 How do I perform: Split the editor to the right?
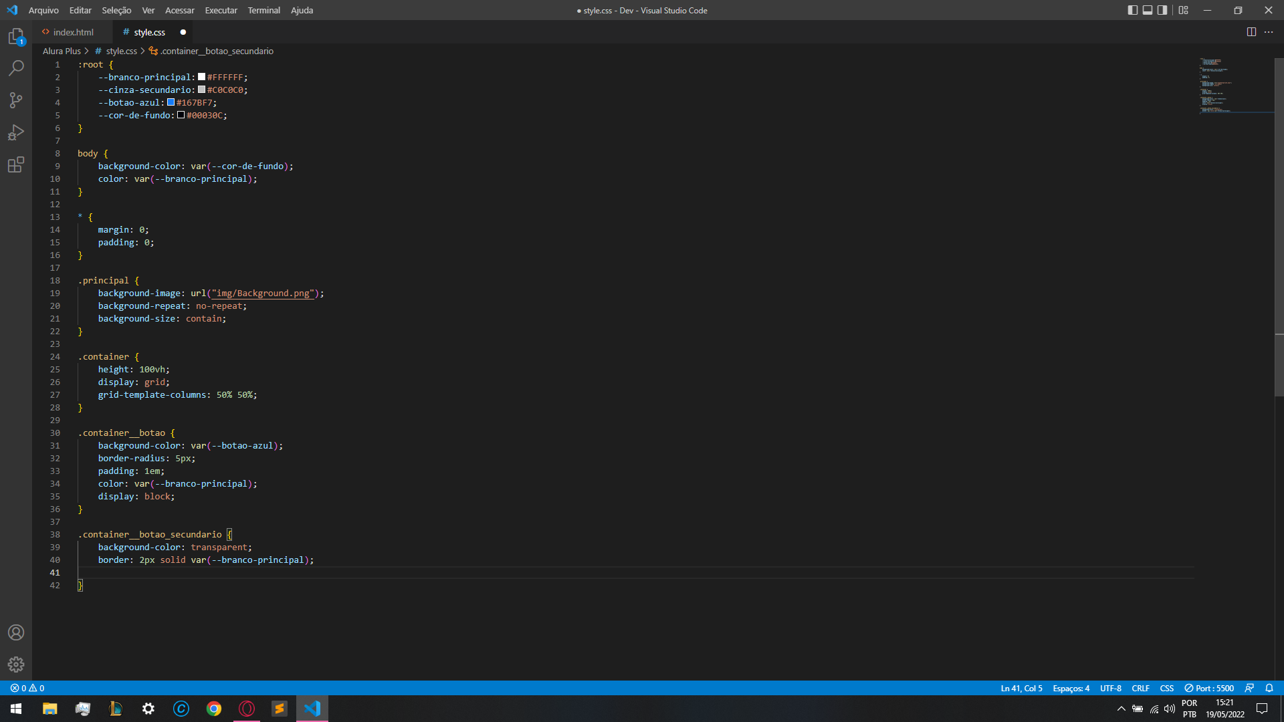pos(1251,32)
